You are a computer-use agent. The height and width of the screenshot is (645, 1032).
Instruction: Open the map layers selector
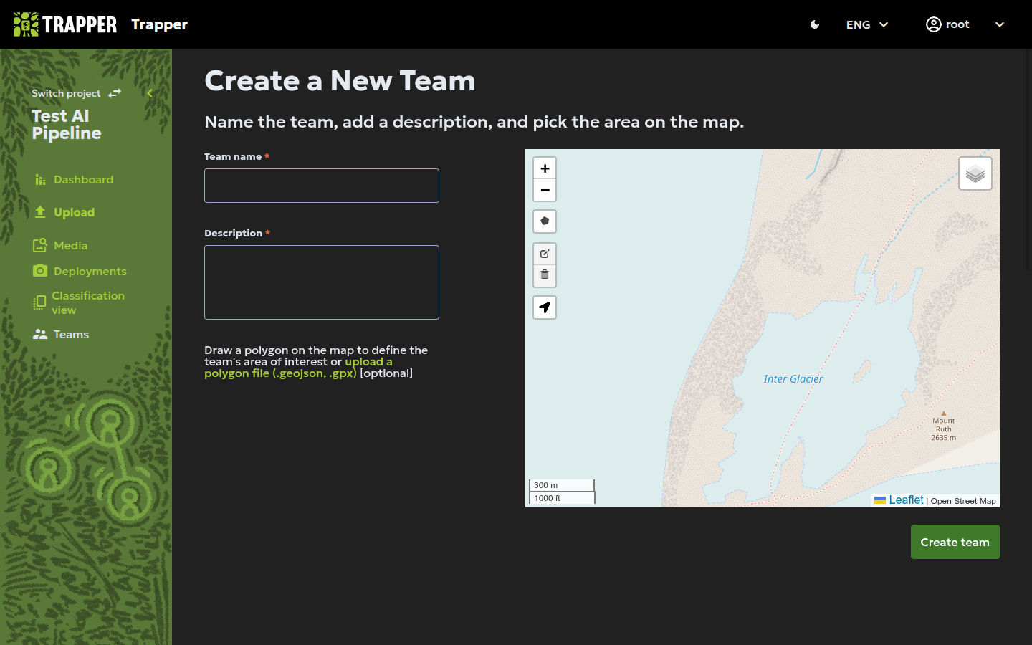[975, 173]
